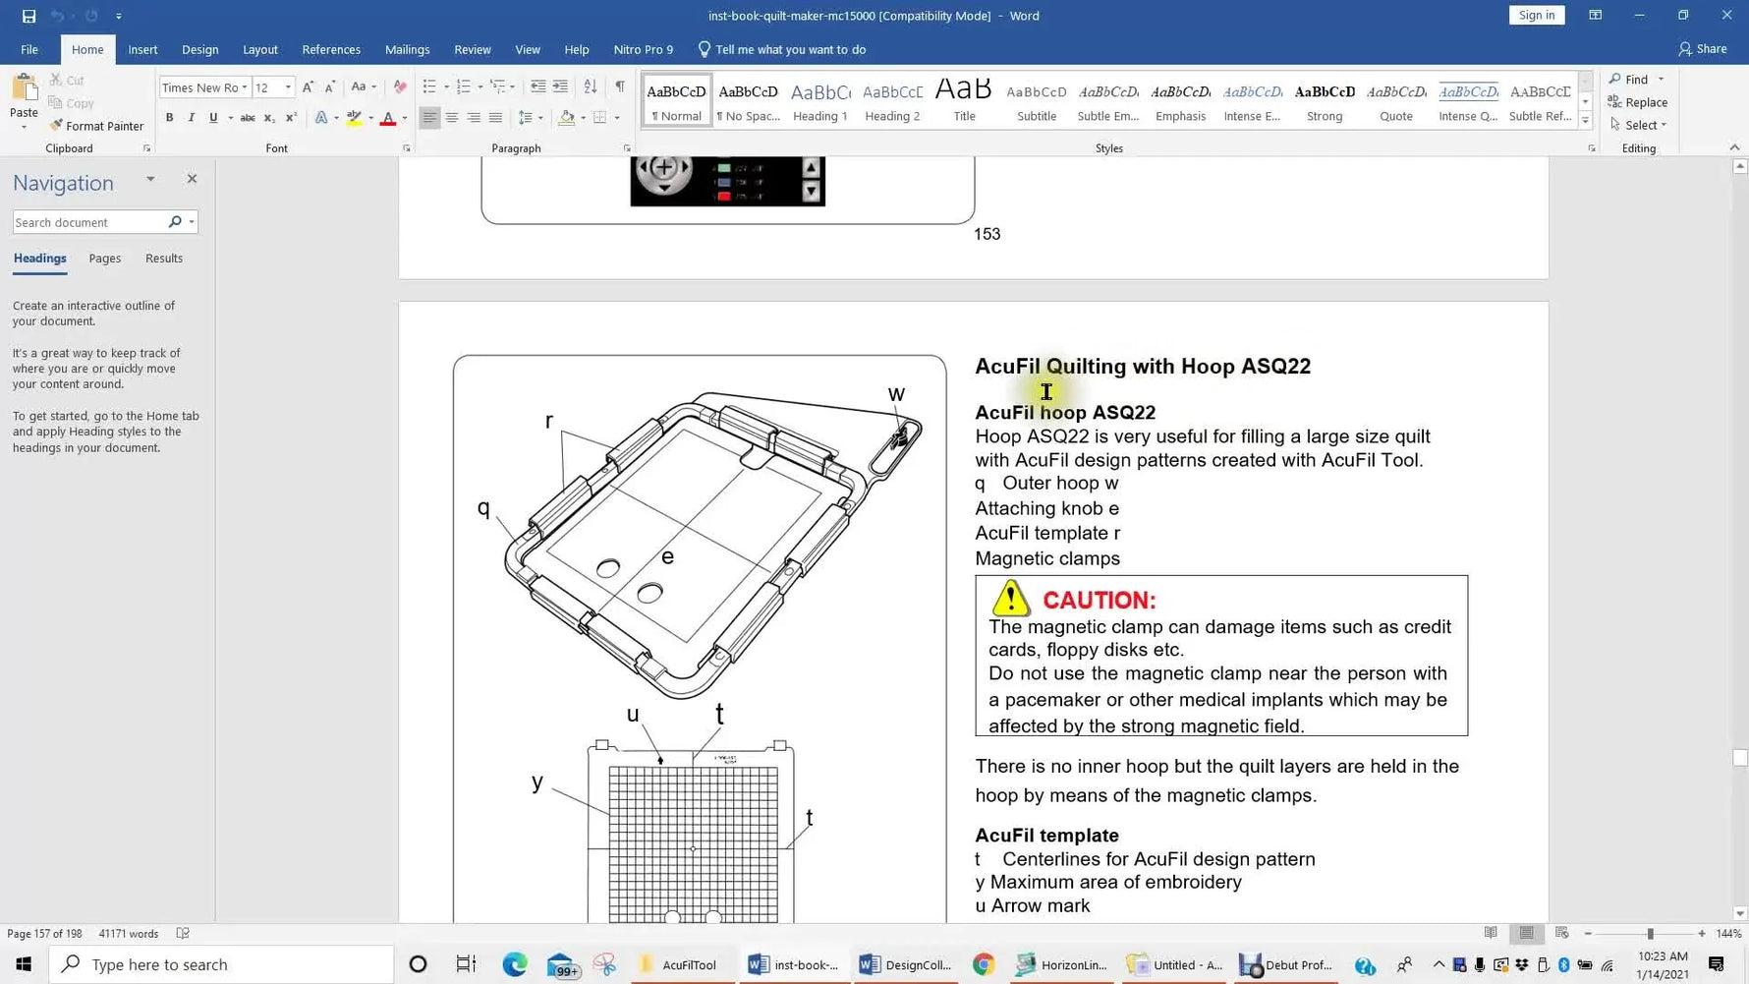Toggle numbered list formatting

464,87
